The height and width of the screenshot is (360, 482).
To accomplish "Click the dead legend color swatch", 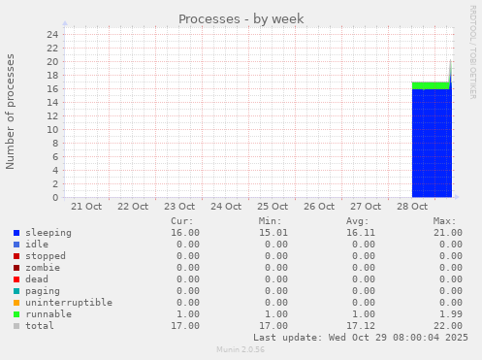I will (x=16, y=279).
